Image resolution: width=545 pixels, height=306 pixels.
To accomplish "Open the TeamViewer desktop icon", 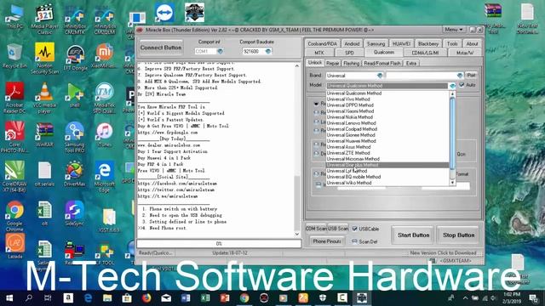I will click(x=164, y=13).
